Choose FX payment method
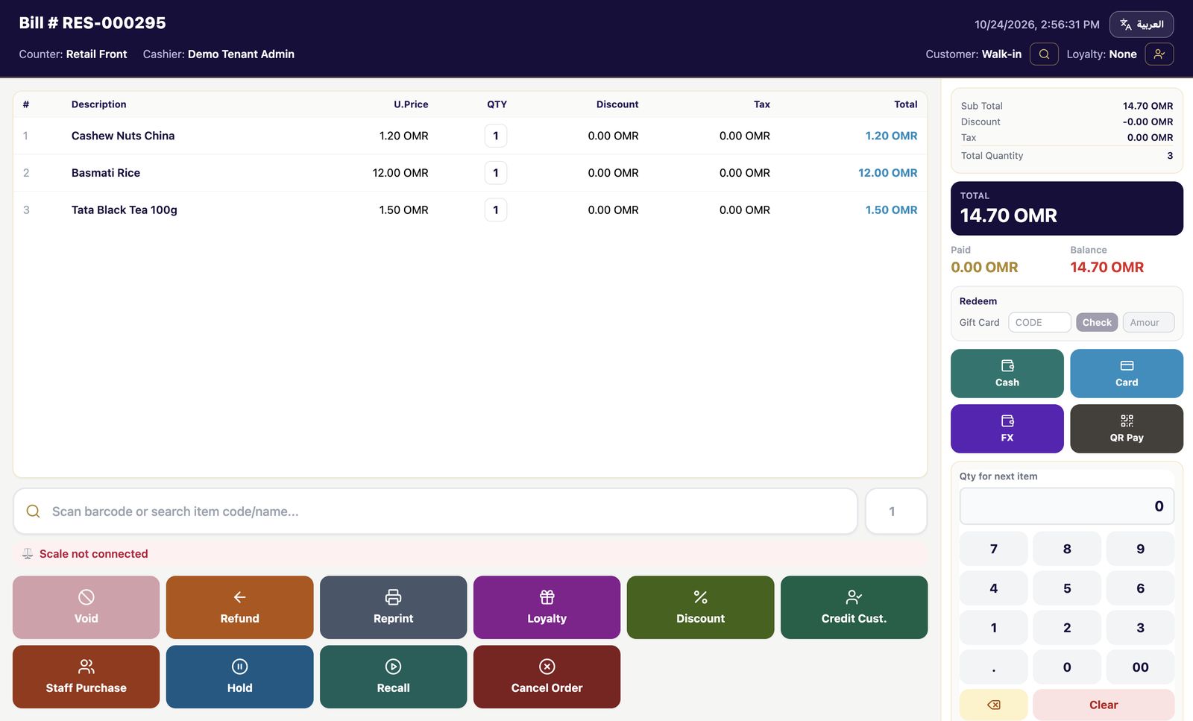Screen dimensions: 1193x721 (1007, 429)
